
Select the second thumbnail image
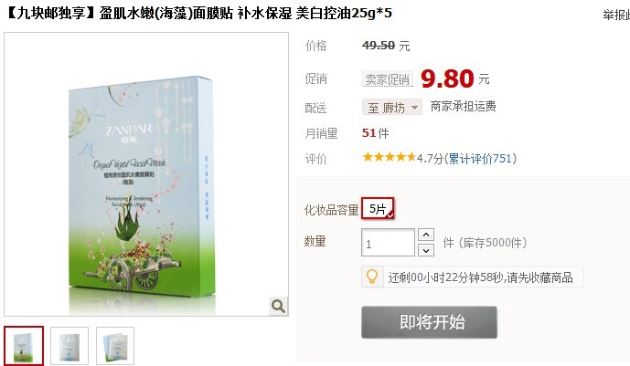[x=69, y=346]
